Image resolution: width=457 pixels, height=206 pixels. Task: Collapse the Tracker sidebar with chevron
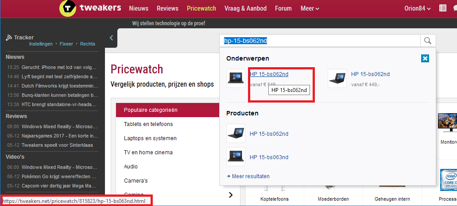(111, 38)
